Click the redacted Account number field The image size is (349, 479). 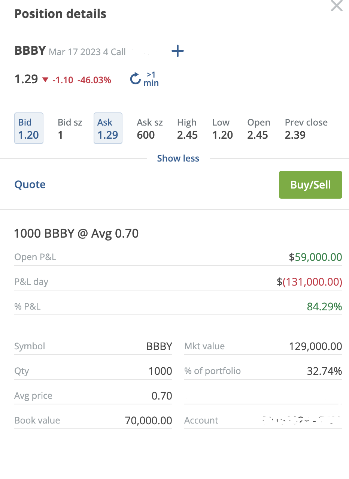(301, 420)
